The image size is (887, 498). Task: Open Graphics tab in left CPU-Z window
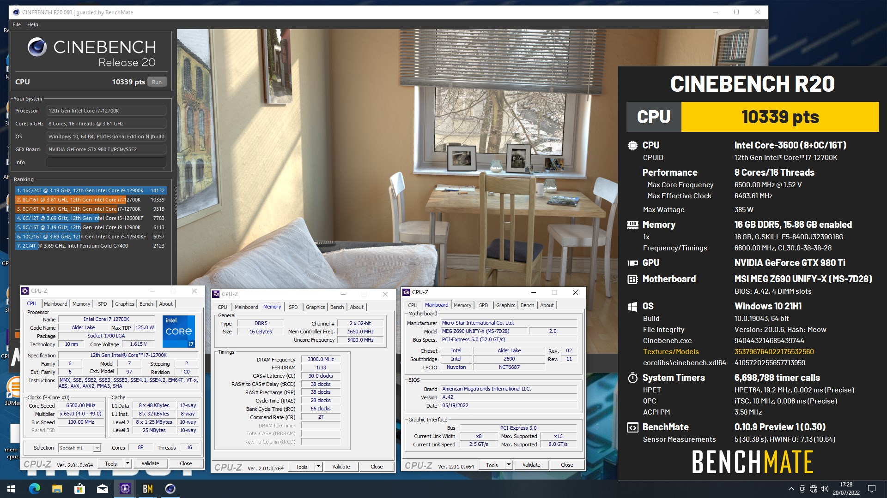pyautogui.click(x=124, y=304)
